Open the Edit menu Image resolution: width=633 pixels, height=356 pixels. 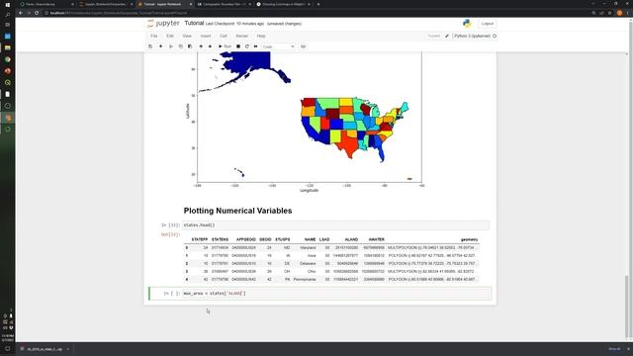[170, 36]
